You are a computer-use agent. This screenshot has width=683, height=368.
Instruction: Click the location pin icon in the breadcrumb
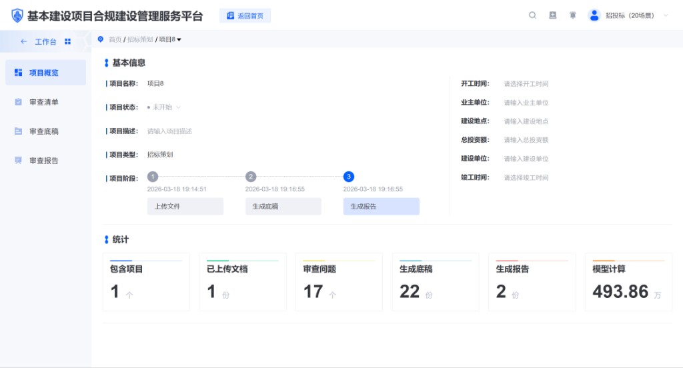[x=101, y=39]
